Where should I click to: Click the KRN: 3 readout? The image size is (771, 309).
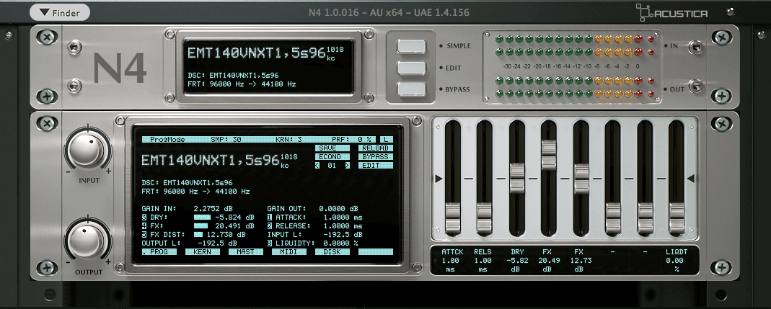click(x=287, y=140)
